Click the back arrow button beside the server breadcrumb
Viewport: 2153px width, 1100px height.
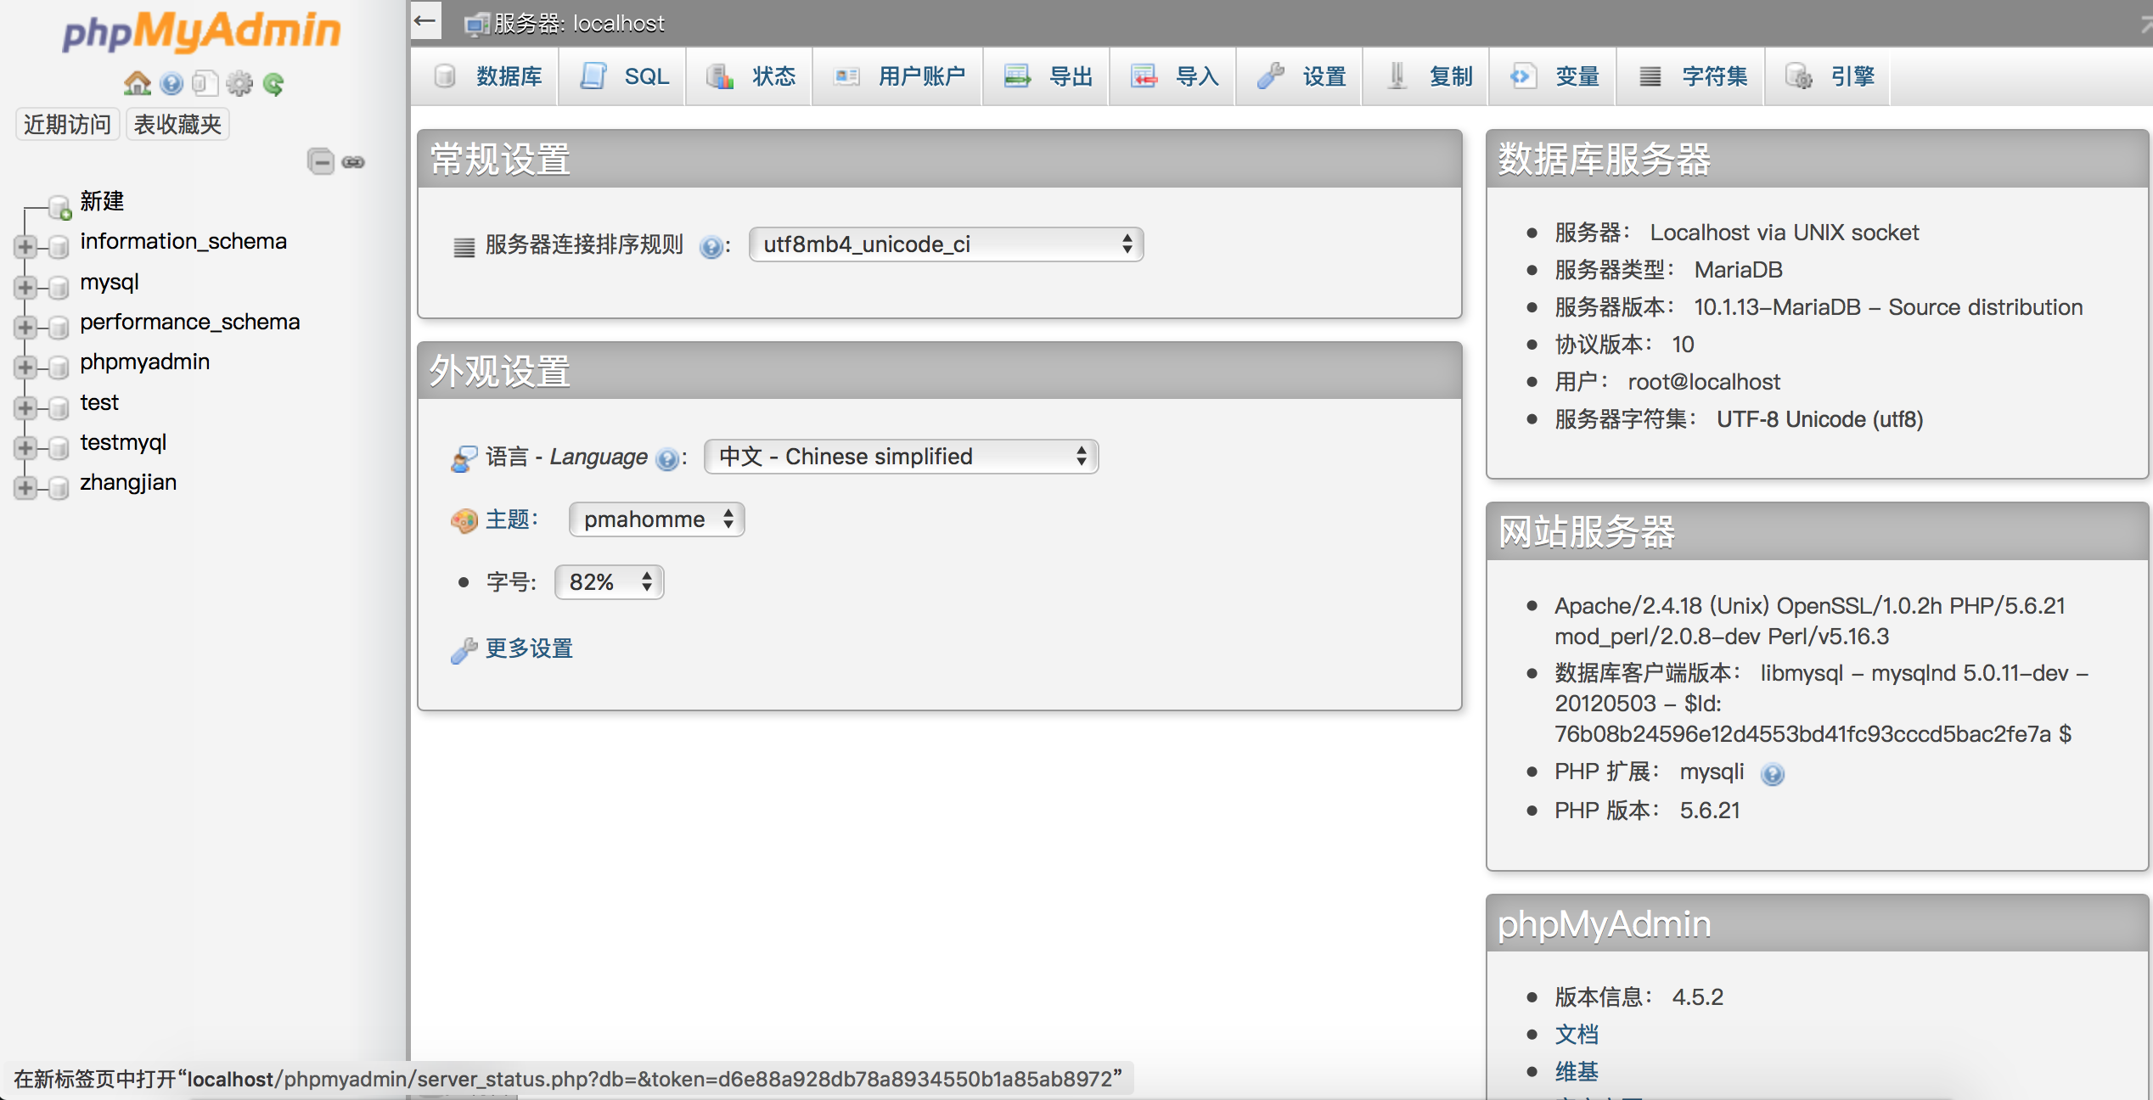pyautogui.click(x=425, y=20)
